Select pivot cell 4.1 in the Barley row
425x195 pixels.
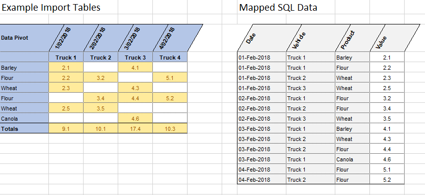coord(135,68)
